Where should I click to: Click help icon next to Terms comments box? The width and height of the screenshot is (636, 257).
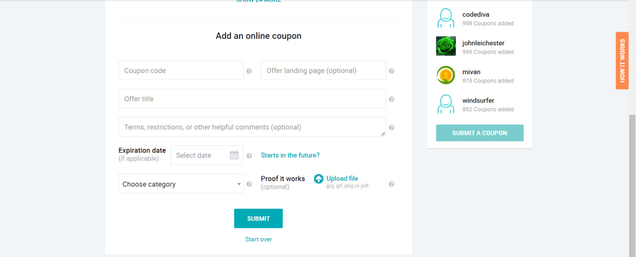pyautogui.click(x=392, y=127)
